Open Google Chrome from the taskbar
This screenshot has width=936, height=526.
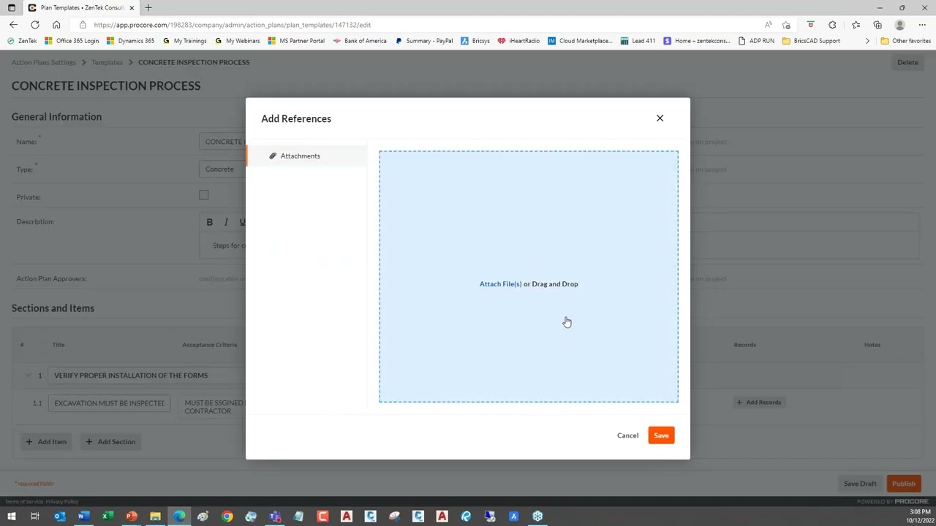tap(227, 517)
